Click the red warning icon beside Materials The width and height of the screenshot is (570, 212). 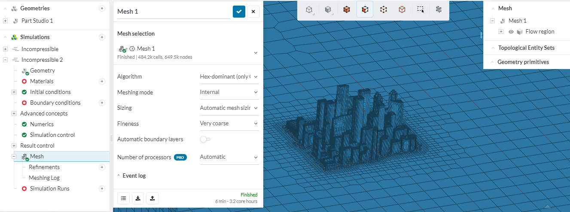tap(24, 81)
